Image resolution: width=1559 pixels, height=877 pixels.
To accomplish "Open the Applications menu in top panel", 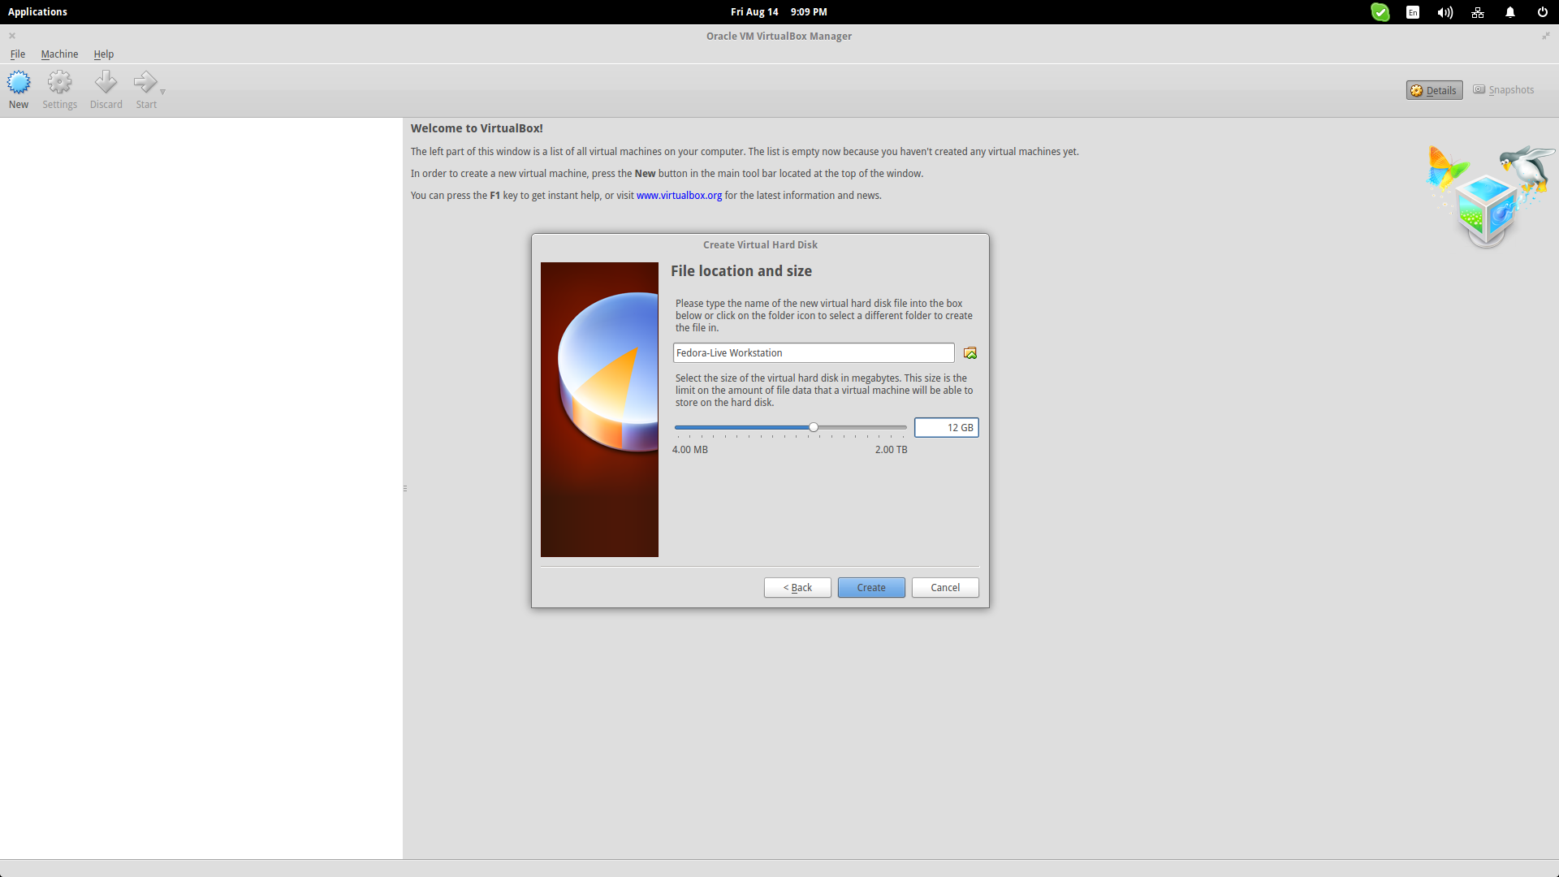I will click(x=37, y=12).
